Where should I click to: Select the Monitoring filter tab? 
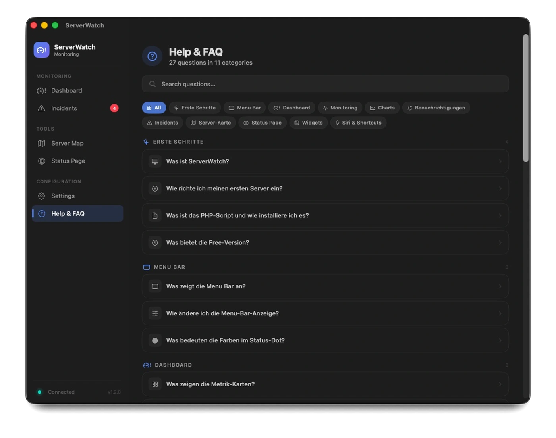340,108
